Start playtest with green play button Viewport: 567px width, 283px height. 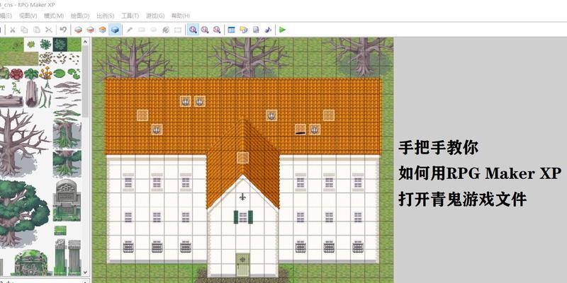pyautogui.click(x=283, y=30)
